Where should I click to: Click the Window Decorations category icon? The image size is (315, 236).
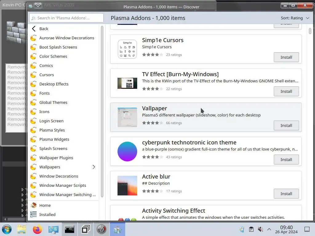pos(33,176)
